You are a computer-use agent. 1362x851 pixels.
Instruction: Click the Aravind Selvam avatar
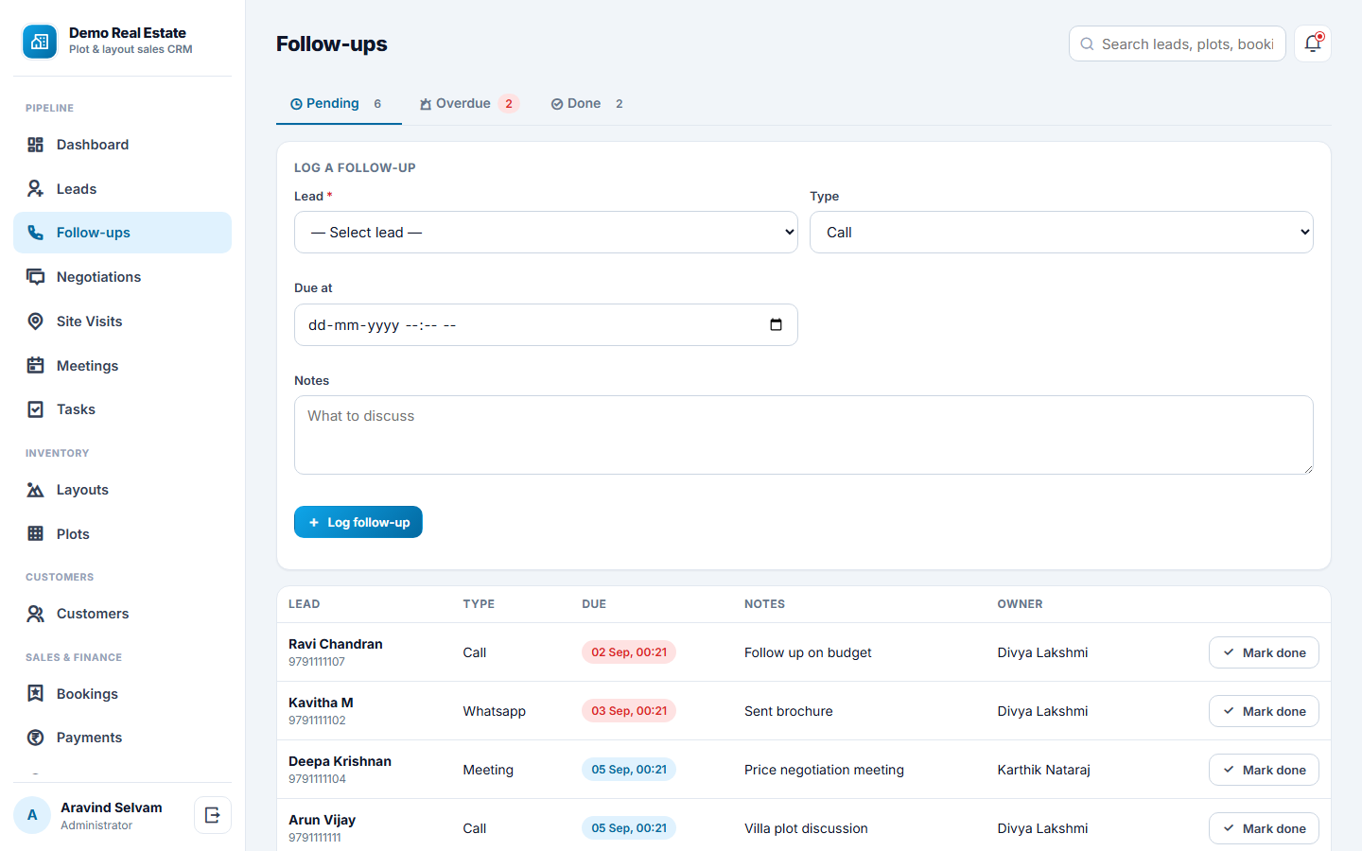(x=32, y=815)
